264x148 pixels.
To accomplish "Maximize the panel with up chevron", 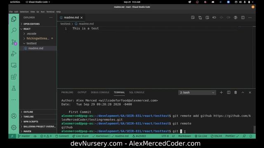I will [243, 92].
